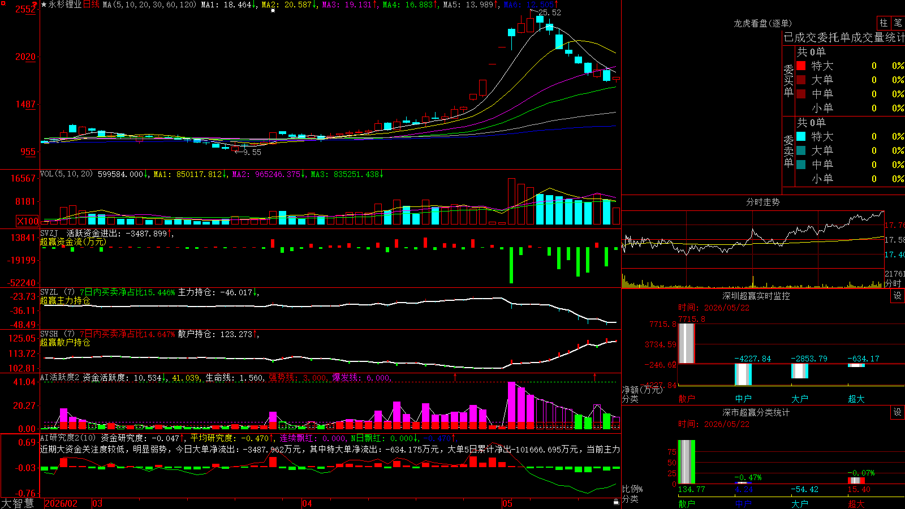Click the 深市超赢分类统计 title
905x509 pixels.
tap(756, 412)
